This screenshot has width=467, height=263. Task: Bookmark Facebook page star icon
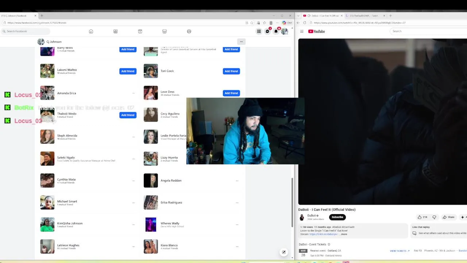tap(252, 23)
